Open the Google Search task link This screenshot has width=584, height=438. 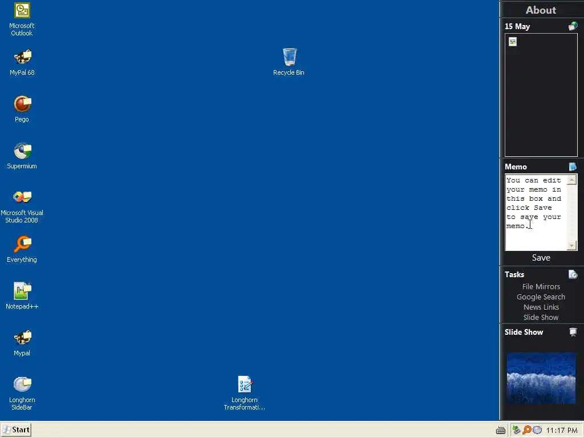tap(541, 297)
